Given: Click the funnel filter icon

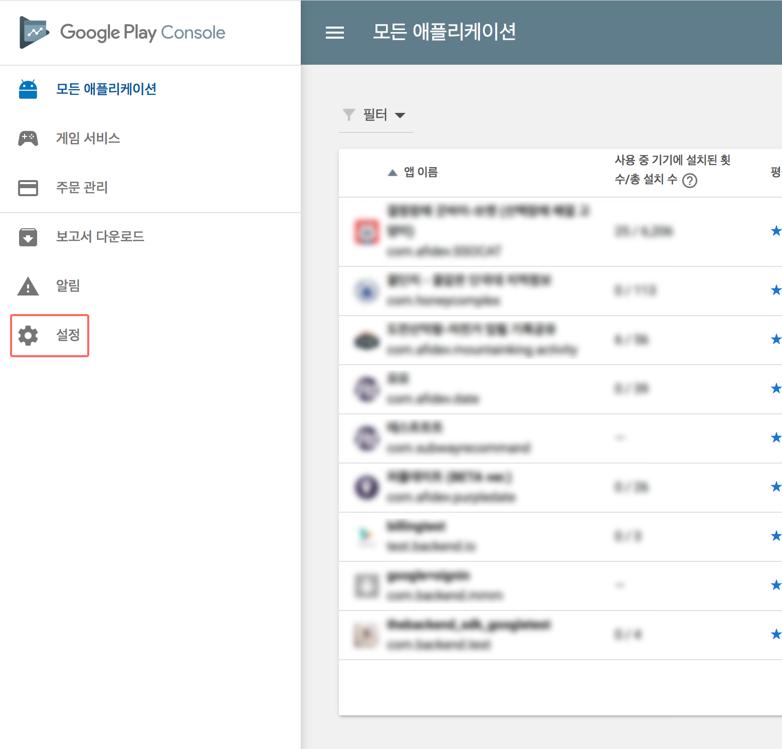Looking at the screenshot, I should 348,115.
